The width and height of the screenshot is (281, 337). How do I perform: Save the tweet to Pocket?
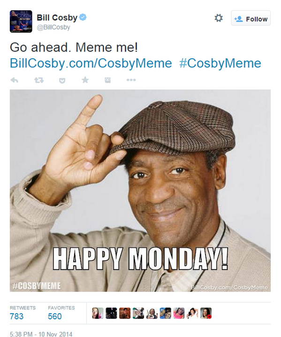click(62, 80)
